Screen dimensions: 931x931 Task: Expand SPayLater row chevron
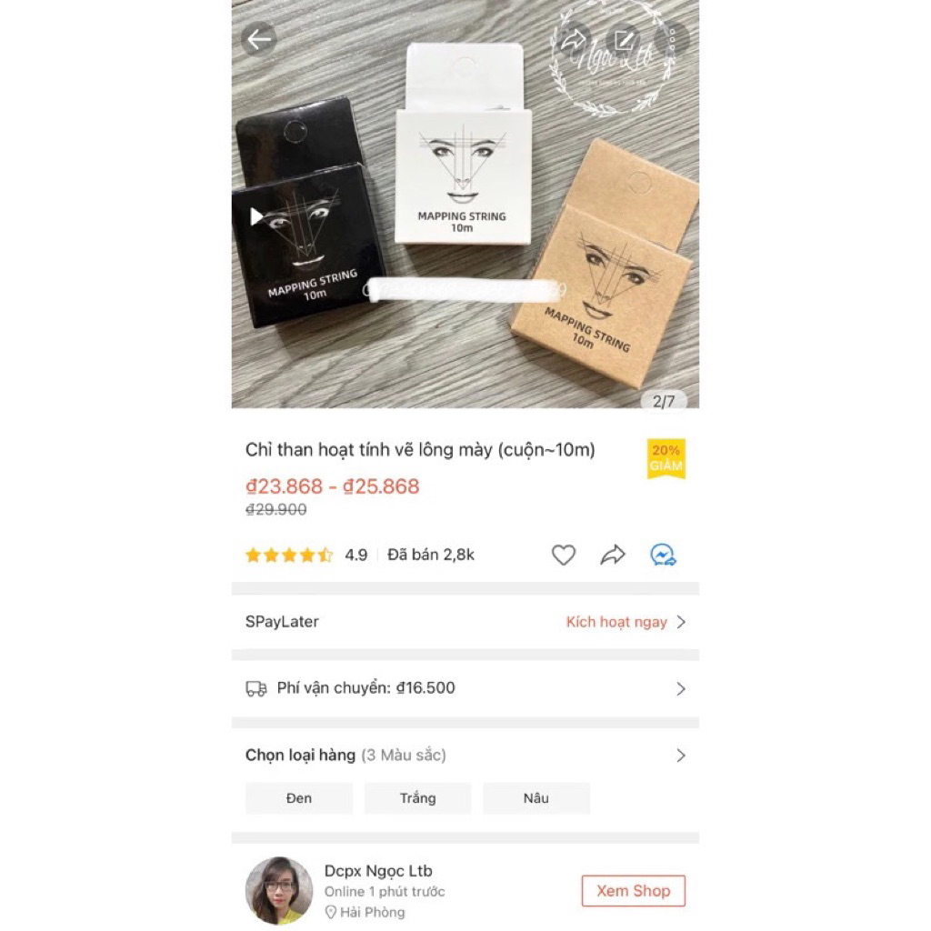681,622
